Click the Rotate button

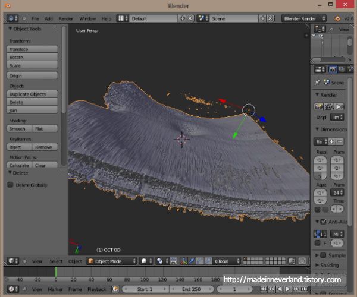point(32,57)
